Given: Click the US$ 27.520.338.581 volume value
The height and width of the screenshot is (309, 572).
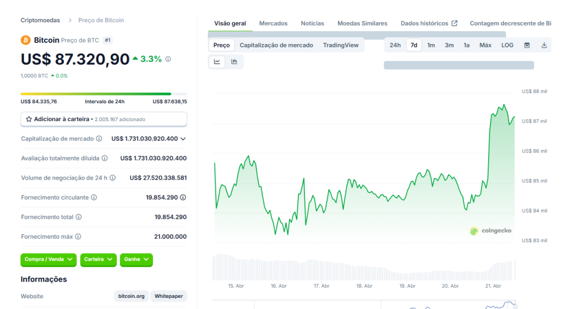Looking at the screenshot, I should (x=158, y=178).
